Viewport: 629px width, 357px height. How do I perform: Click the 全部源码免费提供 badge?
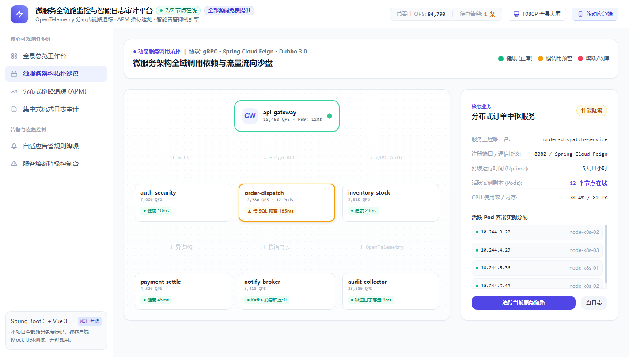[x=229, y=11]
